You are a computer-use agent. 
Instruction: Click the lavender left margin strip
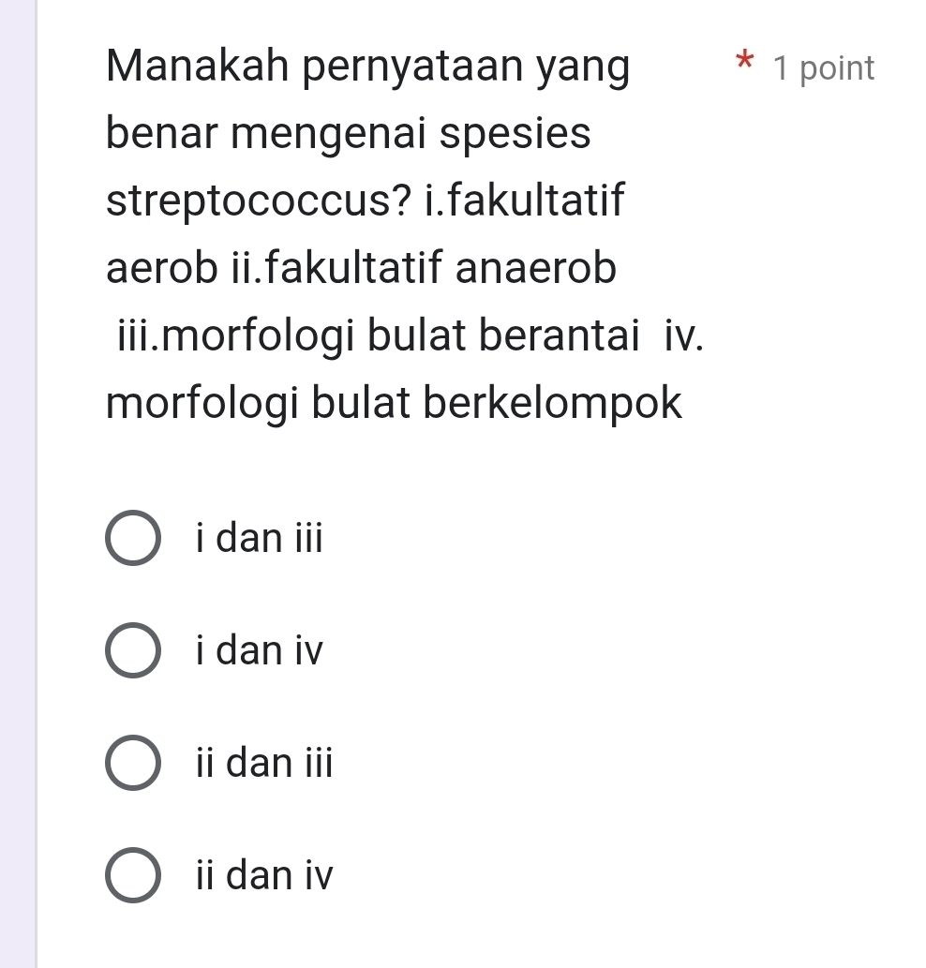coord(18,484)
